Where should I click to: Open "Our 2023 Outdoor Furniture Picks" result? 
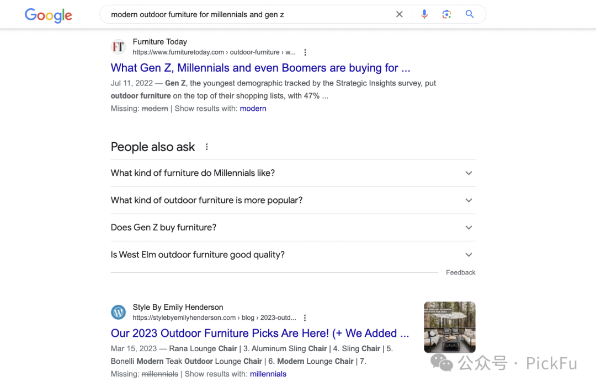click(x=260, y=334)
